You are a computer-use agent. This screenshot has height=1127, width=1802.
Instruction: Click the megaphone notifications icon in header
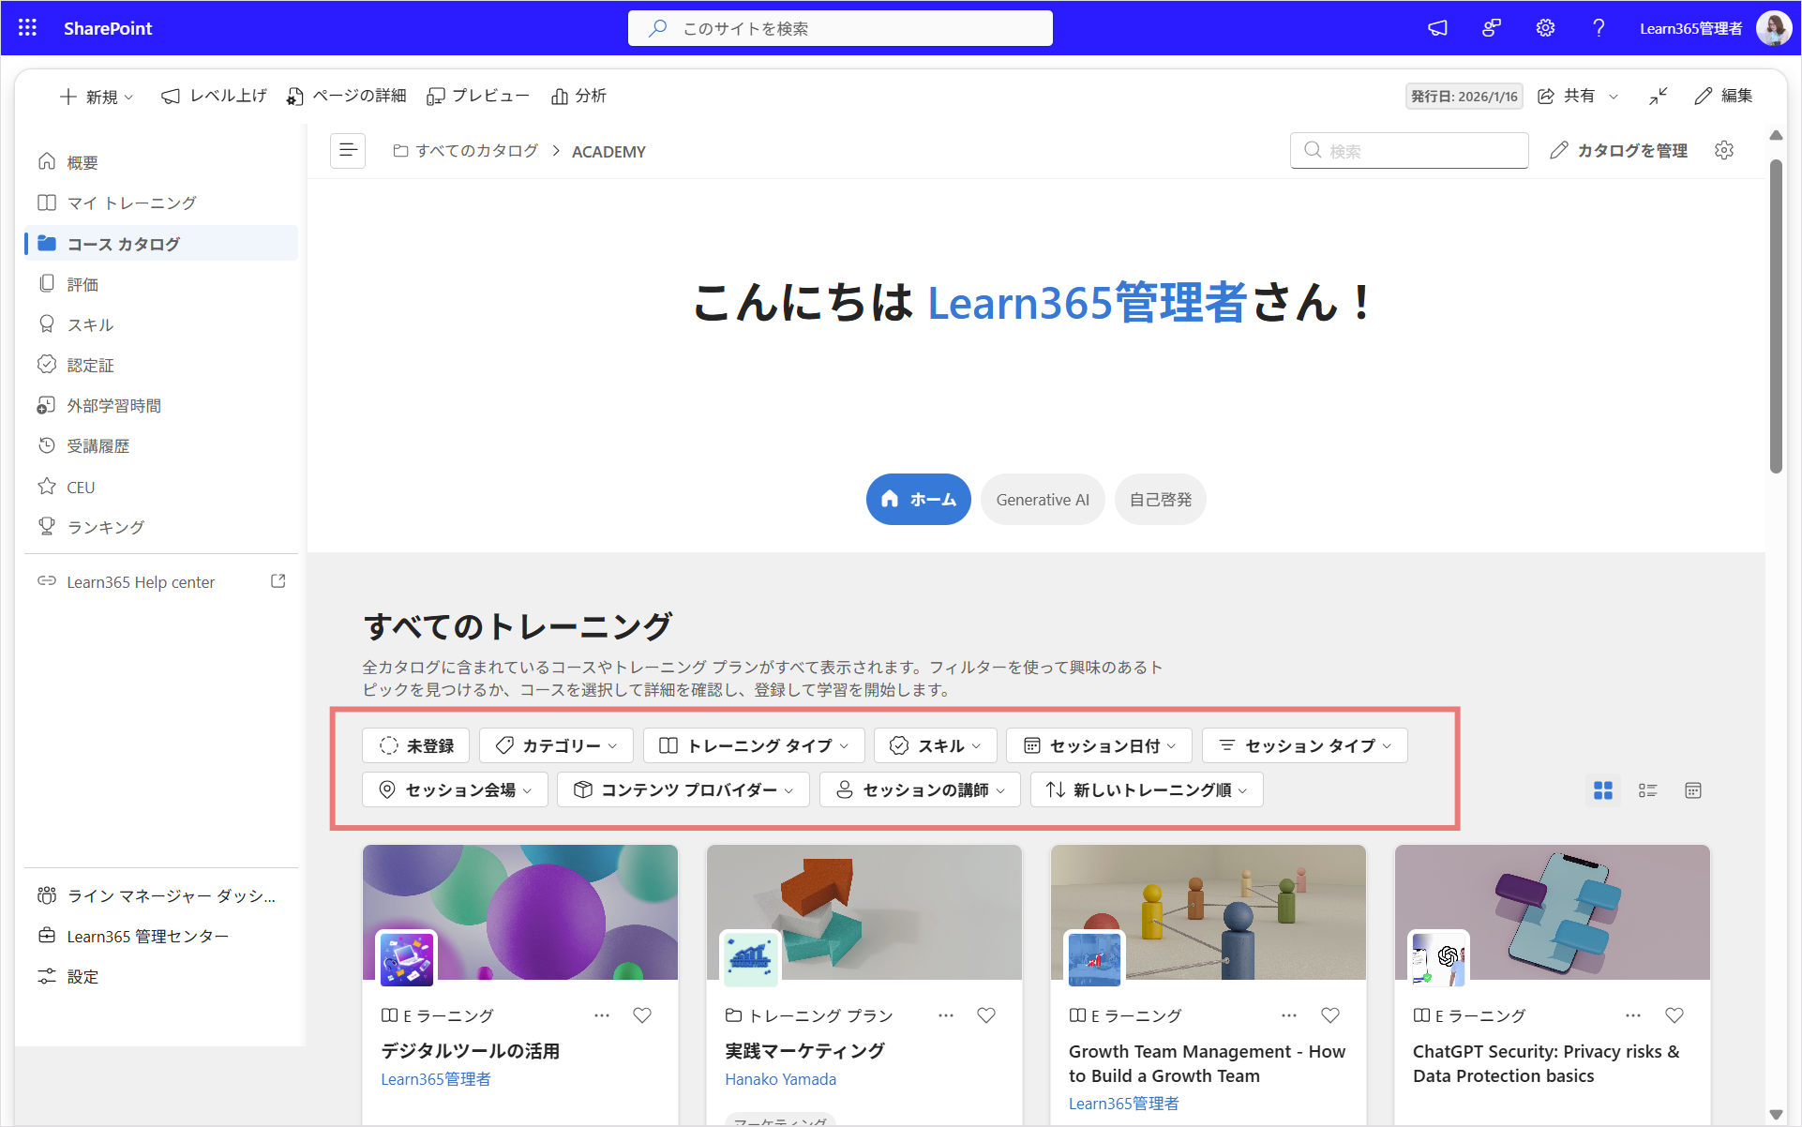[x=1437, y=28]
